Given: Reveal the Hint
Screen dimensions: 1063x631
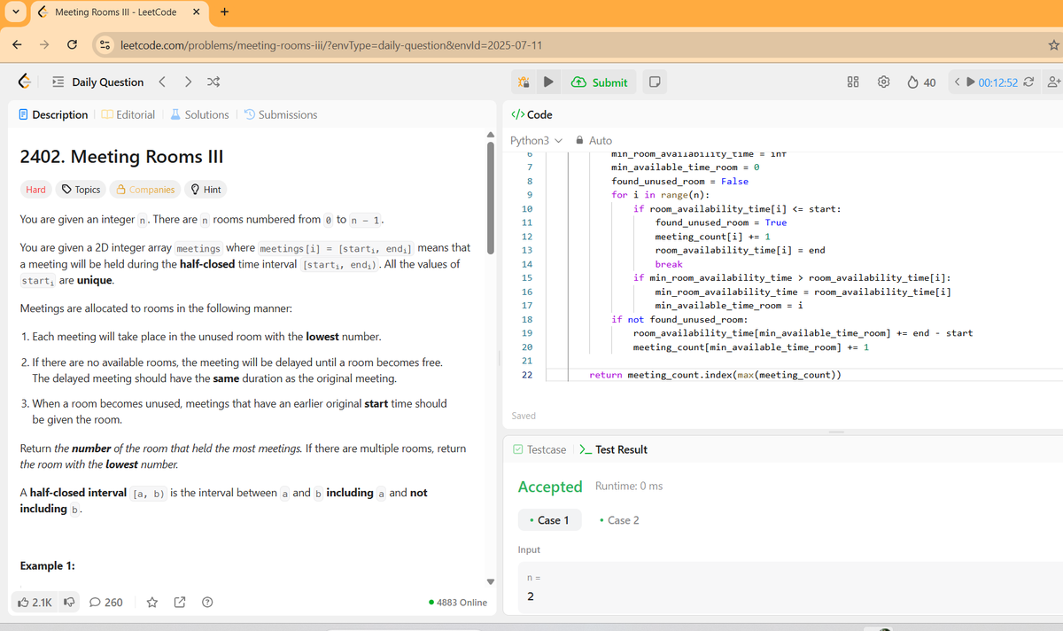Looking at the screenshot, I should tap(206, 190).
